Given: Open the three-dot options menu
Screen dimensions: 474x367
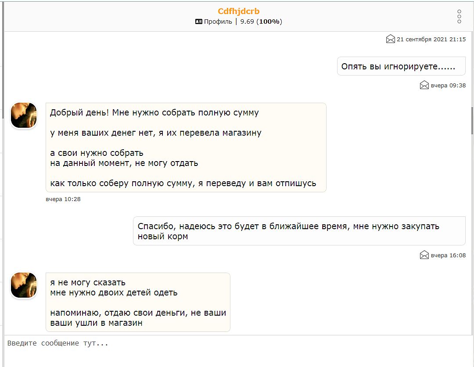Looking at the screenshot, I should pyautogui.click(x=459, y=16).
